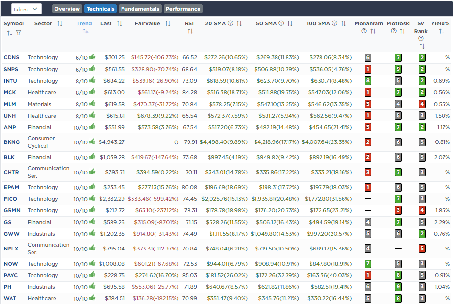Screen dimensions: 454x304
Task: Sort by FairValue arrows
Action: 168,23
